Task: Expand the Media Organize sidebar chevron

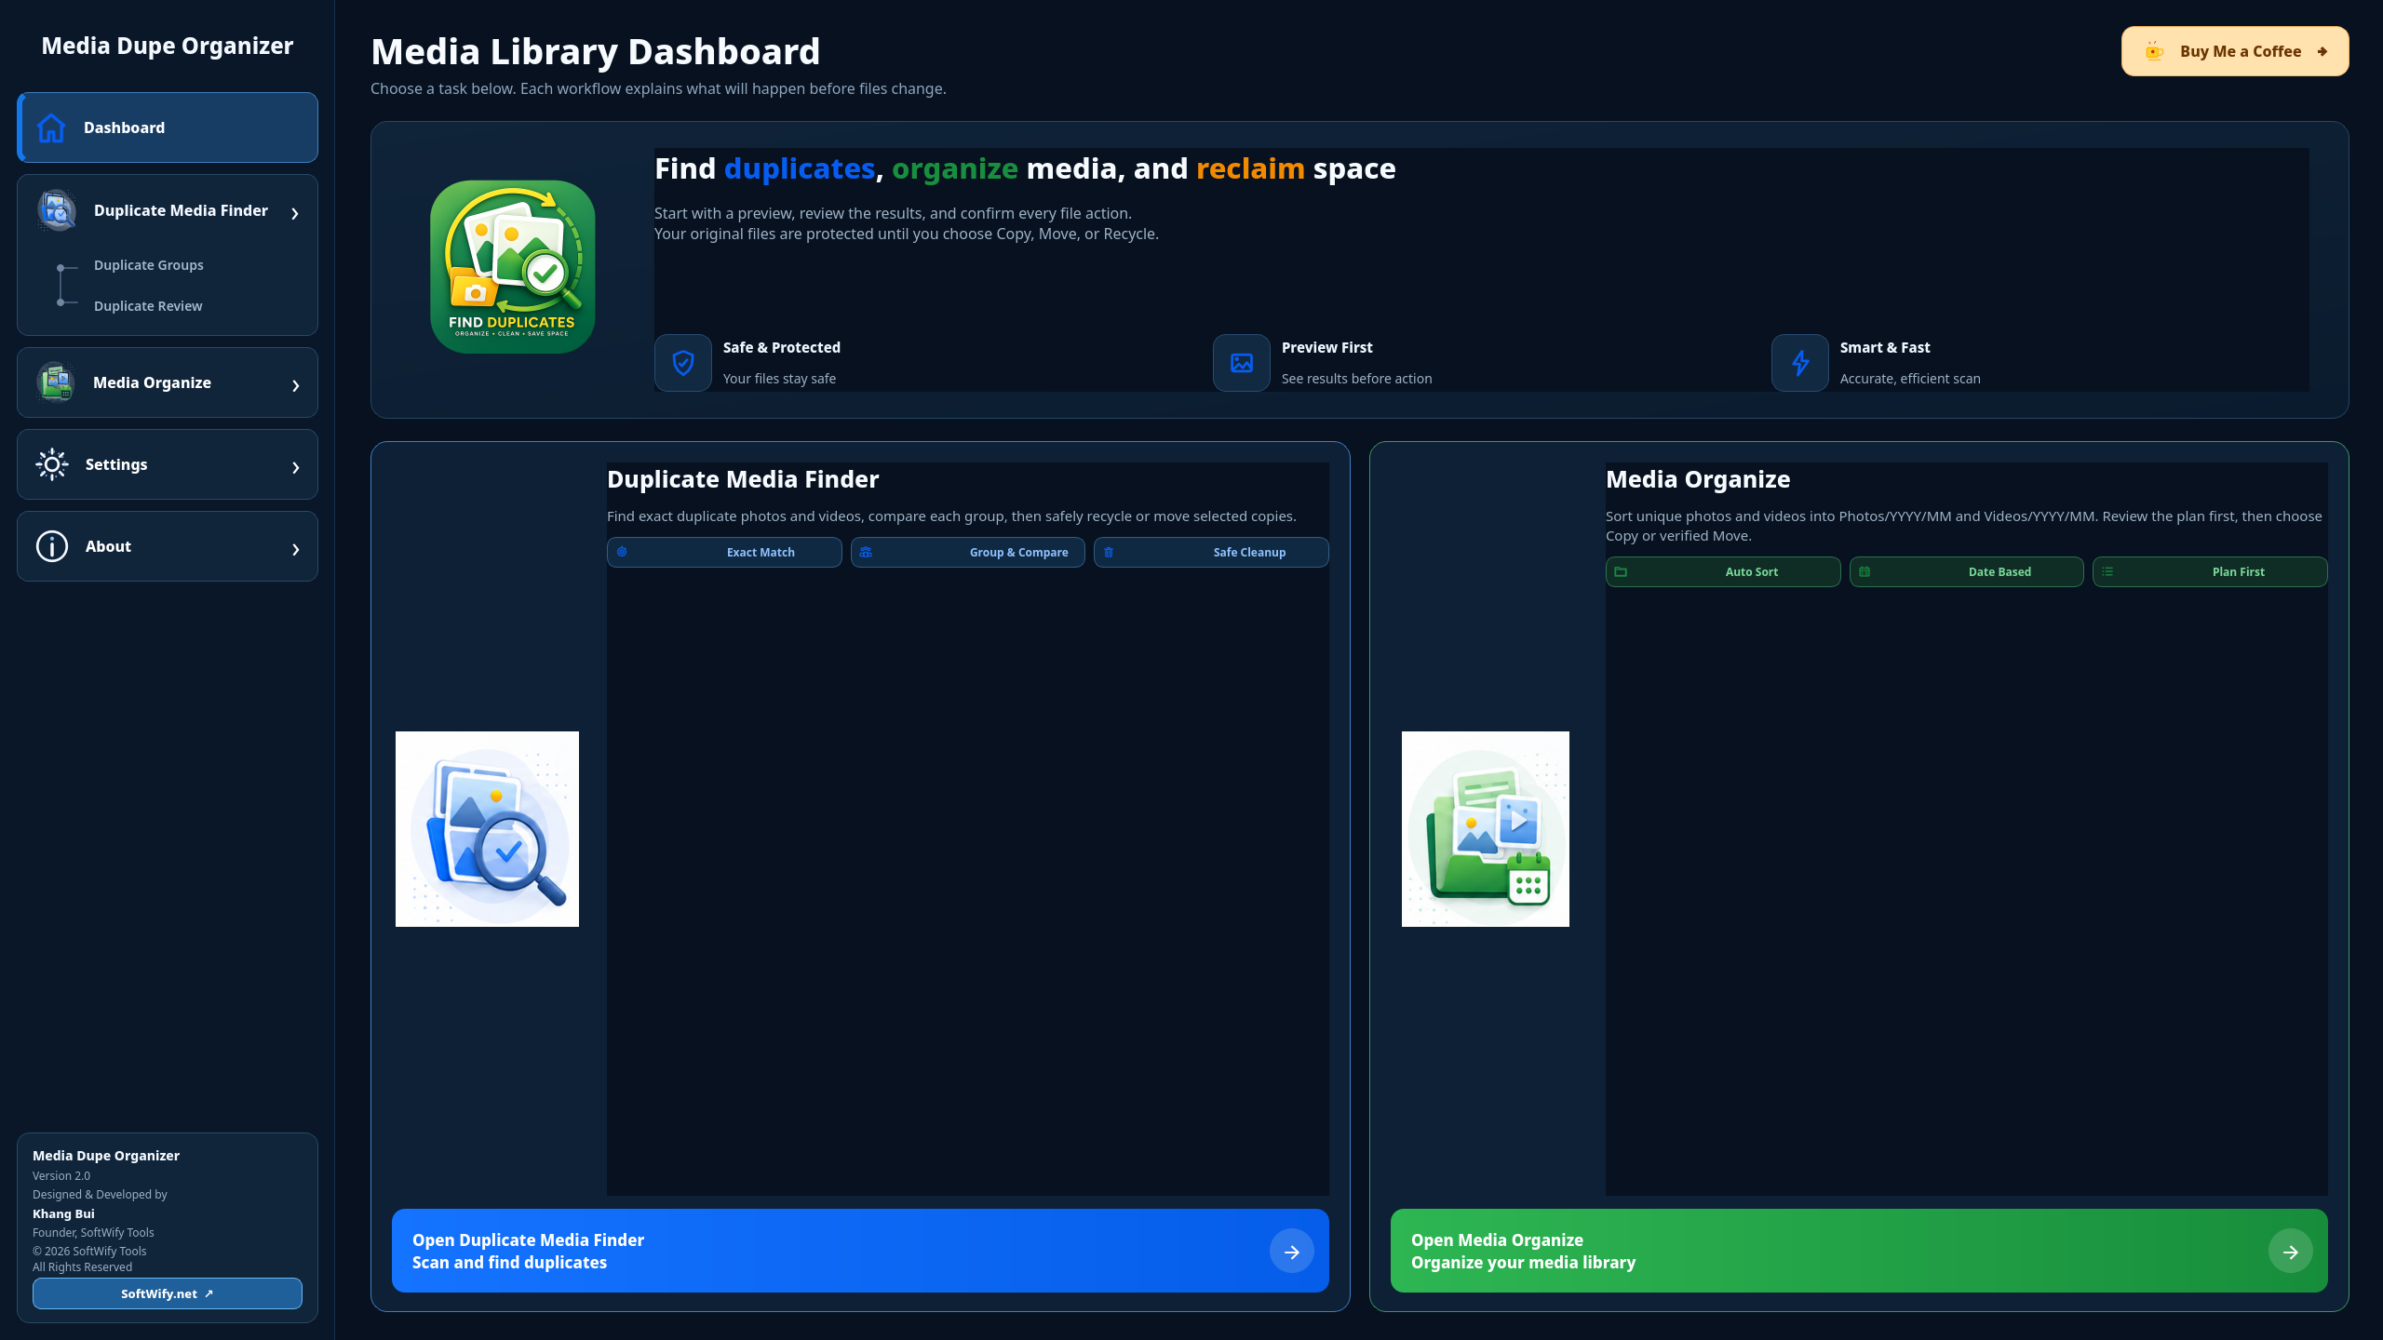Action: pos(295,385)
